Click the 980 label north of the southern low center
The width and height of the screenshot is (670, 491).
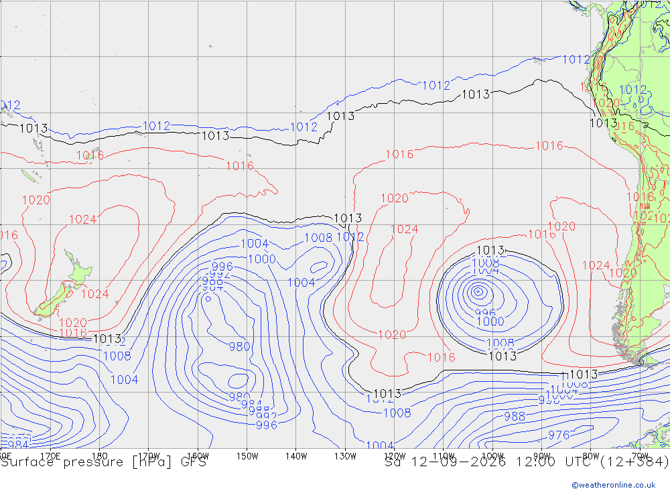point(239,346)
